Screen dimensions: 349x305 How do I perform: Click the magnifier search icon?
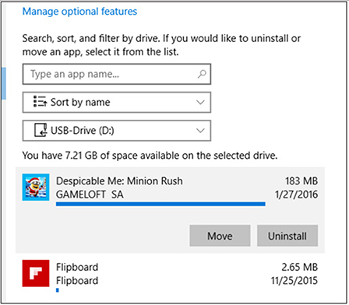pos(202,74)
